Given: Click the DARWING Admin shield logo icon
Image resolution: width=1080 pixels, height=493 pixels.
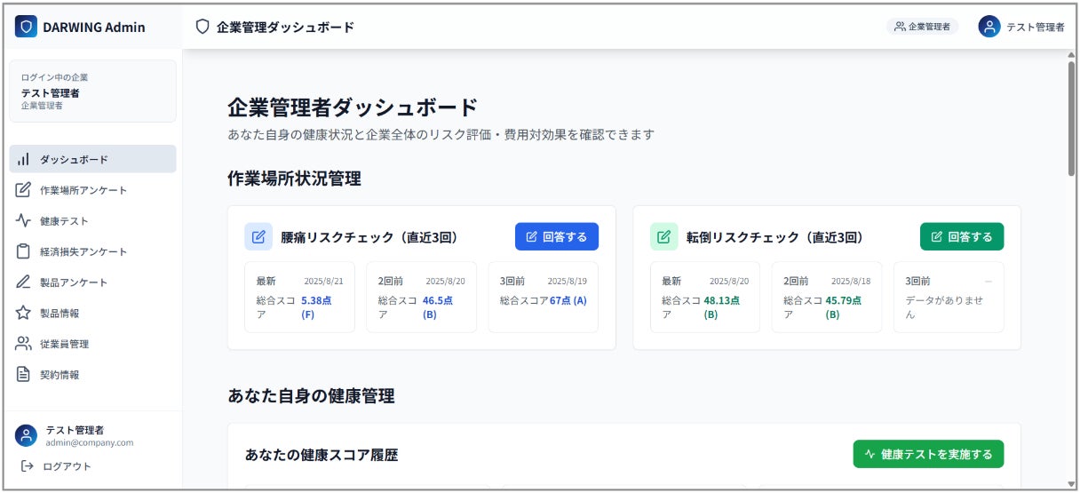Looking at the screenshot, I should pos(27,27).
